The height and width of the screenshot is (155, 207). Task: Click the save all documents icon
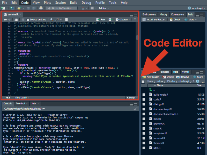pos(34,8)
